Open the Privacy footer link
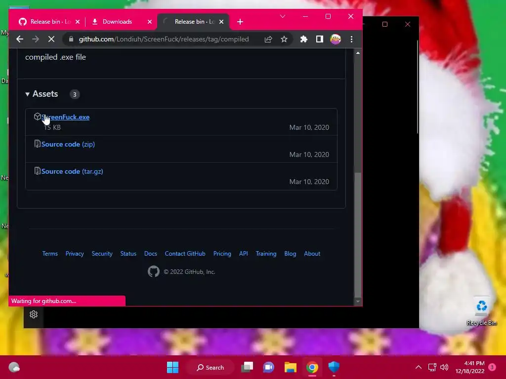 75,254
